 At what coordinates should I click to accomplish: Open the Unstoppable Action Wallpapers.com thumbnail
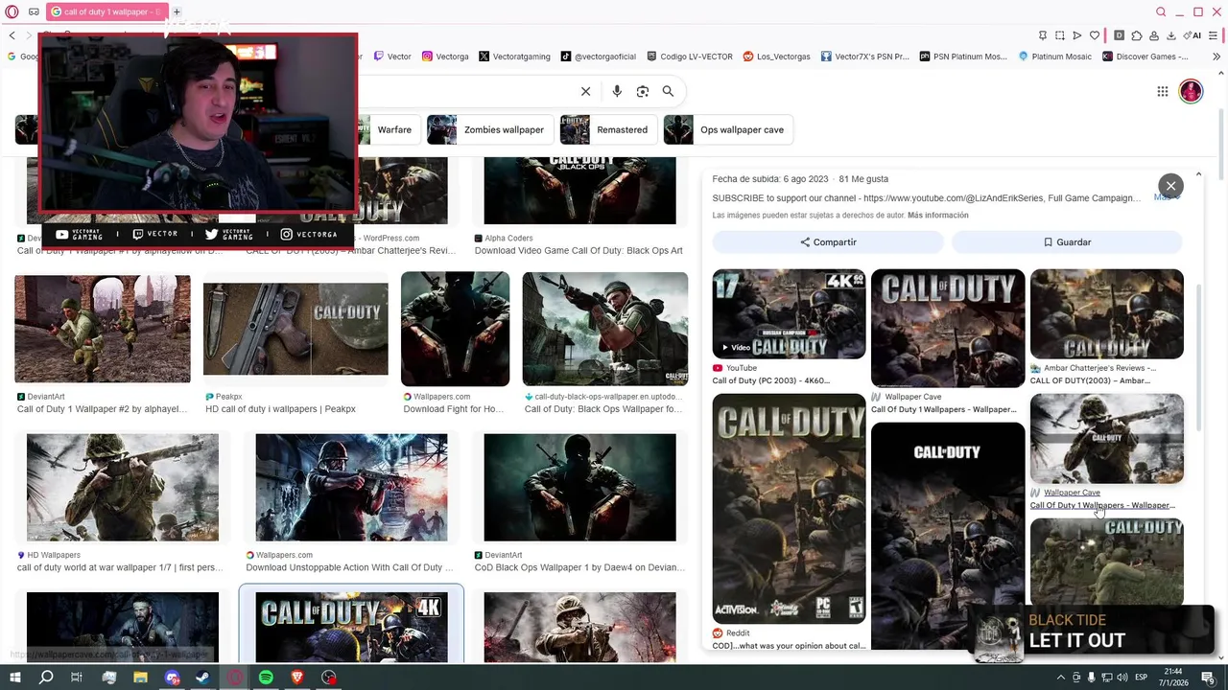pos(351,488)
